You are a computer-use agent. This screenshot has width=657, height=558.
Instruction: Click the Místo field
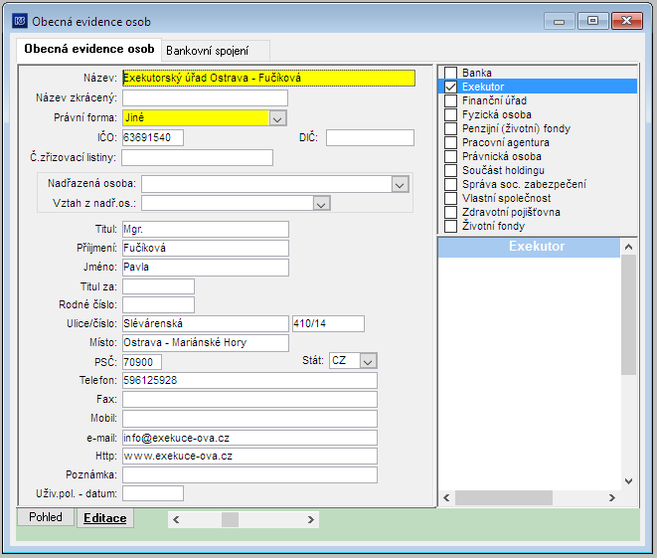tap(206, 343)
